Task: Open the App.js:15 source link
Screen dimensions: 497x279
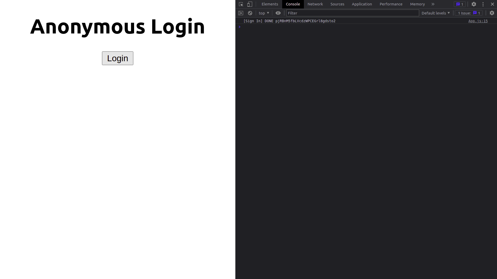Action: tap(478, 21)
